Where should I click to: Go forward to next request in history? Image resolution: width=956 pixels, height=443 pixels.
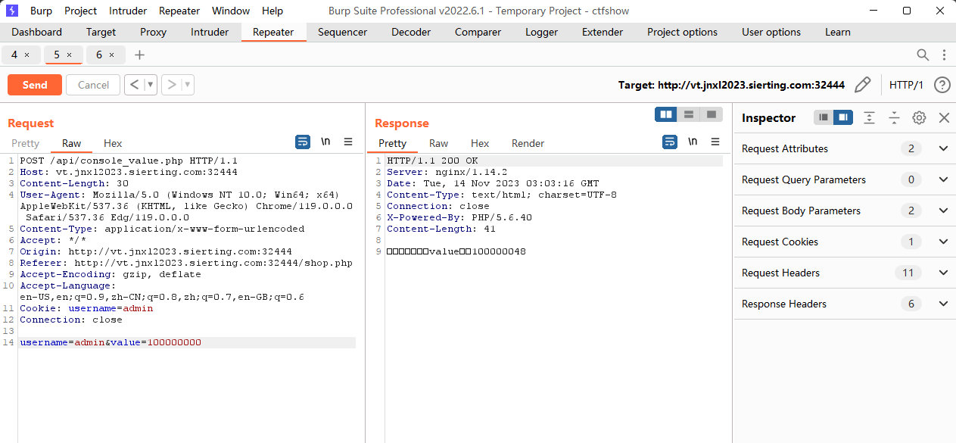172,85
